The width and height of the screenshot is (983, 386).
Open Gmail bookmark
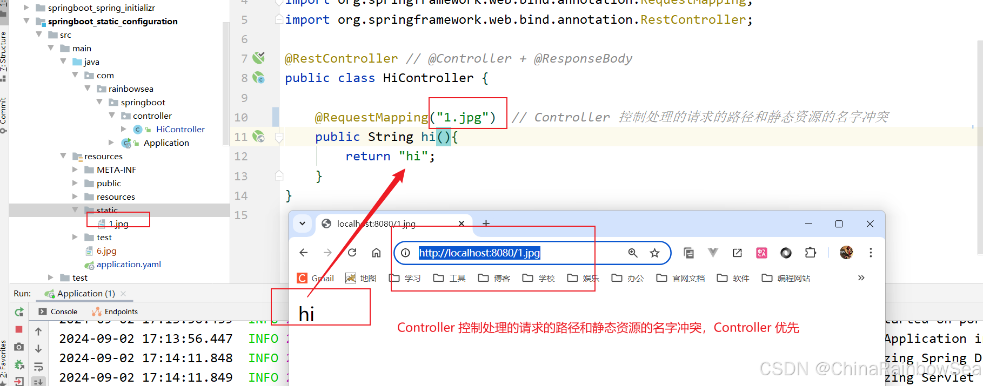[x=316, y=278]
